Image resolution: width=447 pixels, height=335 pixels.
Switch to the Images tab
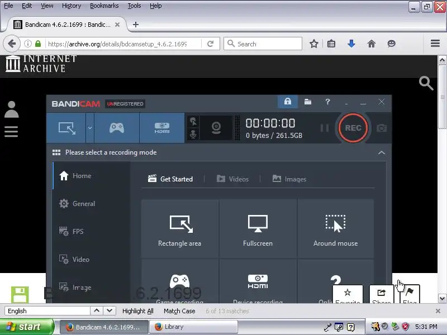(x=289, y=179)
